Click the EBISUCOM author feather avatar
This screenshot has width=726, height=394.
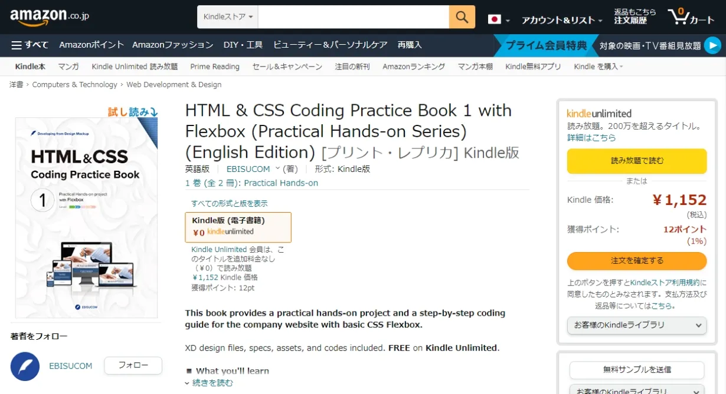[25, 366]
